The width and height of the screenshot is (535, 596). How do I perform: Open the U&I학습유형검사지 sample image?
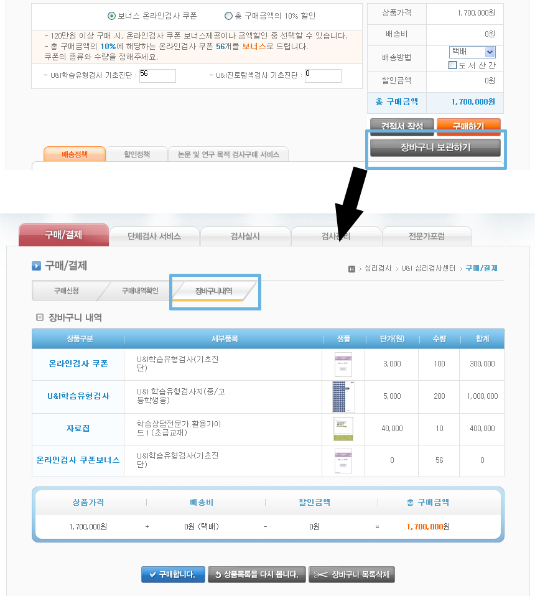click(x=343, y=396)
